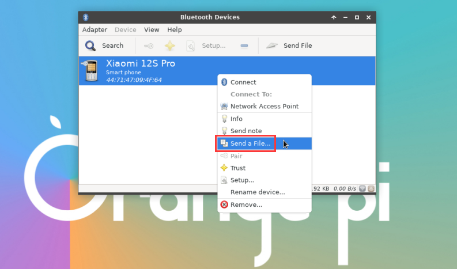Click Bluetooth icon beside Connect menu entry
Screen dimensions: 457x269
point(224,82)
